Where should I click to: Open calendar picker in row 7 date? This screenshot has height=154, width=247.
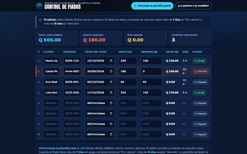pyautogui.click(x=111, y=124)
